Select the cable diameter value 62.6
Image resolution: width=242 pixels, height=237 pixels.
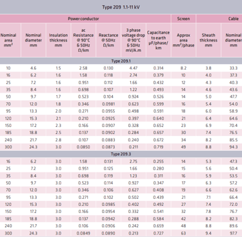(234, 190)
